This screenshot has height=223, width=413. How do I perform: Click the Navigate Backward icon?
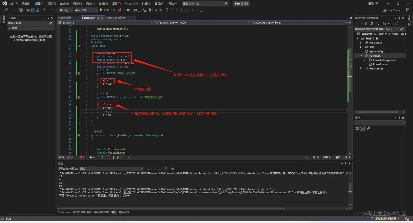point(7,10)
